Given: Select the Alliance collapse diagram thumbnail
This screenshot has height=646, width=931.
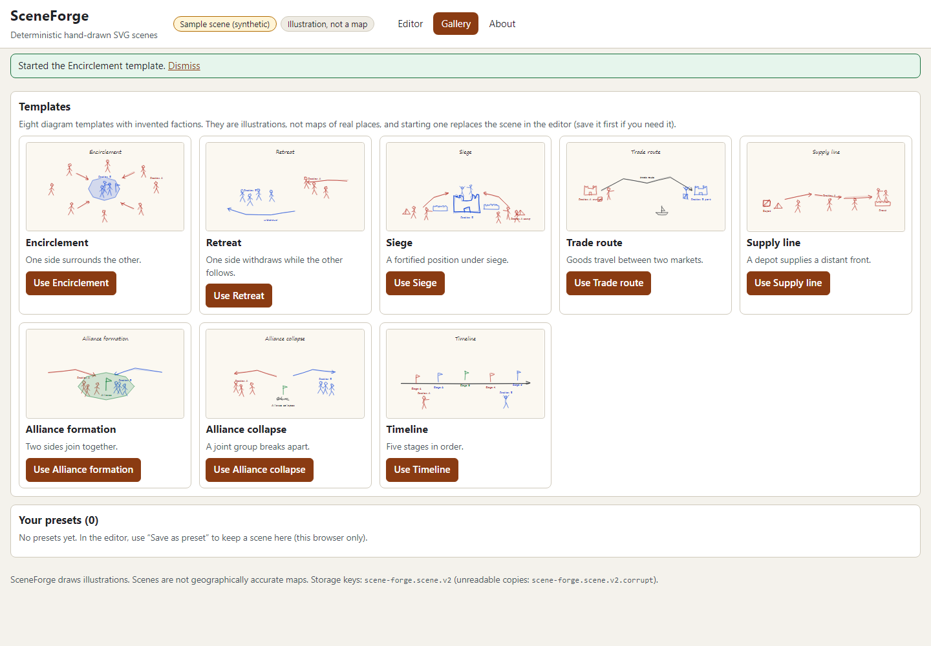Looking at the screenshot, I should pyautogui.click(x=285, y=373).
